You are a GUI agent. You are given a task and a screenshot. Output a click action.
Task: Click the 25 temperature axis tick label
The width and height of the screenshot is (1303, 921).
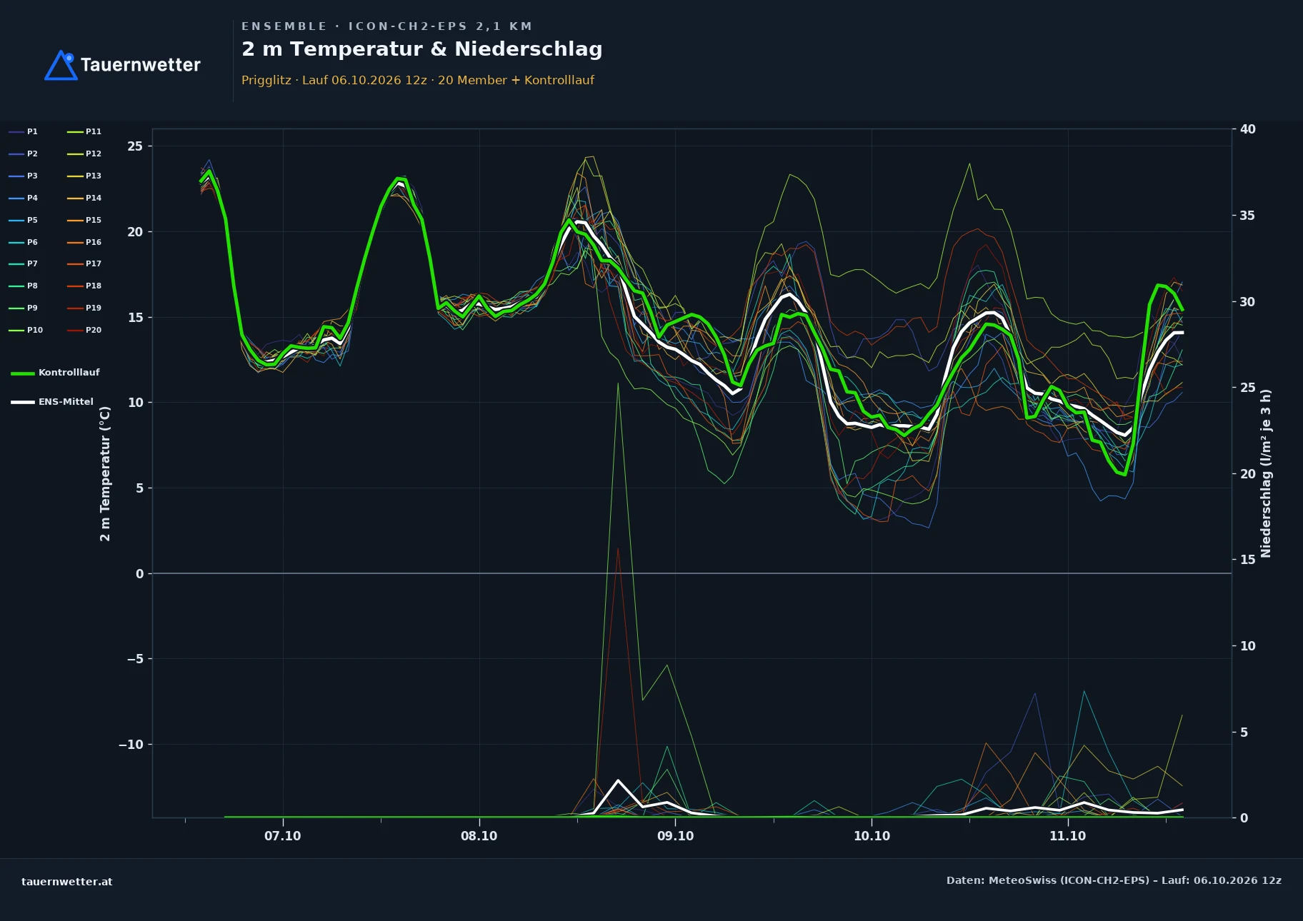point(135,146)
